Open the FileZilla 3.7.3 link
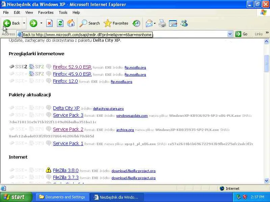This screenshot has height=202, width=270. pos(66,177)
